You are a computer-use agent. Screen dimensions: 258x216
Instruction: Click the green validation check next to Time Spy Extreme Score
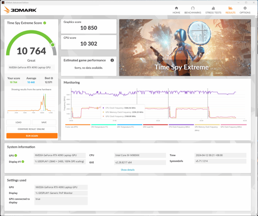click(x=45, y=23)
